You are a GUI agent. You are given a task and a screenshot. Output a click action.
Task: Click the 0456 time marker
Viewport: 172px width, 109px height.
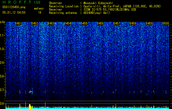[100, 23]
